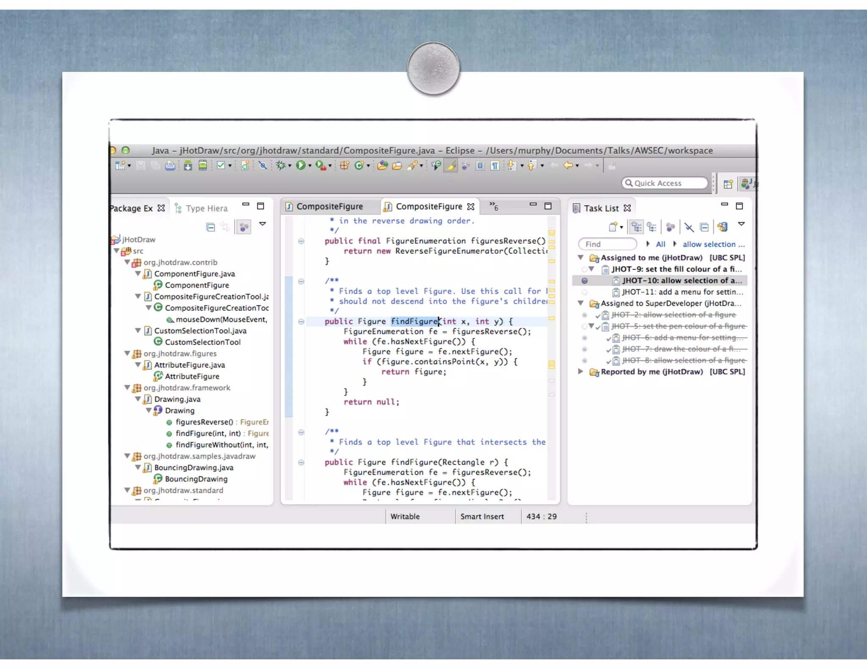This screenshot has width=867, height=669.
Task: Activate task JHOT-11 using its radio circle
Action: click(x=585, y=292)
